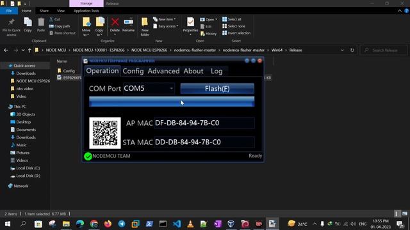Image resolution: width=410 pixels, height=230 pixels.
Task: Click the Back navigation arrow
Action: tap(6, 50)
